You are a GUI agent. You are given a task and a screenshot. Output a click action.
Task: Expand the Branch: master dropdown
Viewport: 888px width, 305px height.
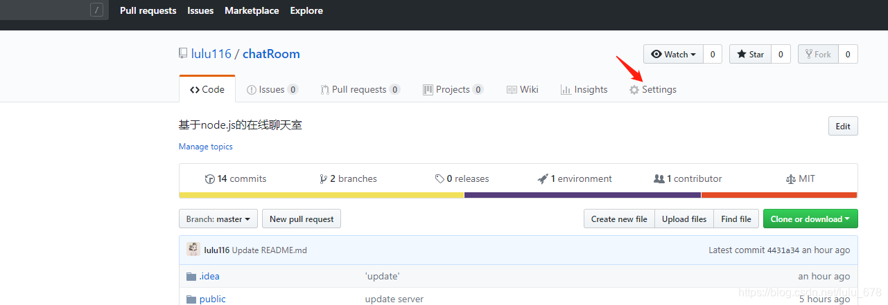(218, 219)
